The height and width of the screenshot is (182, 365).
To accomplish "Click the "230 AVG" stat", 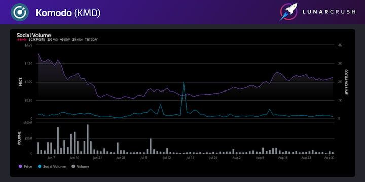I will click(x=53, y=40).
